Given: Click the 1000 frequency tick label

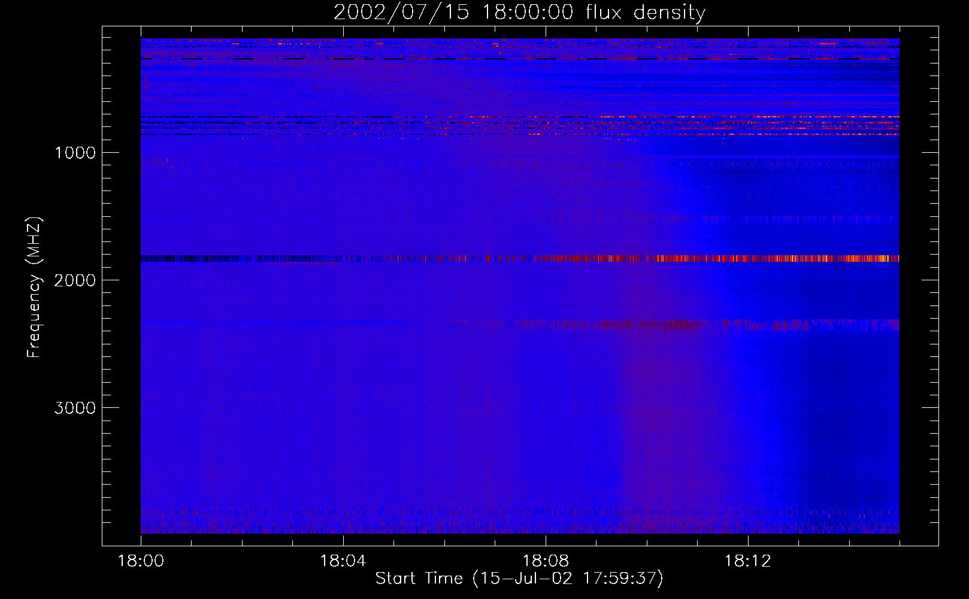Looking at the screenshot, I should 75,153.
